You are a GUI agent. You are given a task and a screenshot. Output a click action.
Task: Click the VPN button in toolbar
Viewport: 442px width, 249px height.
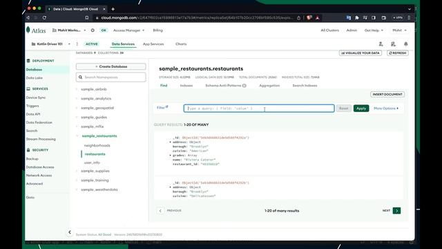click(x=398, y=17)
